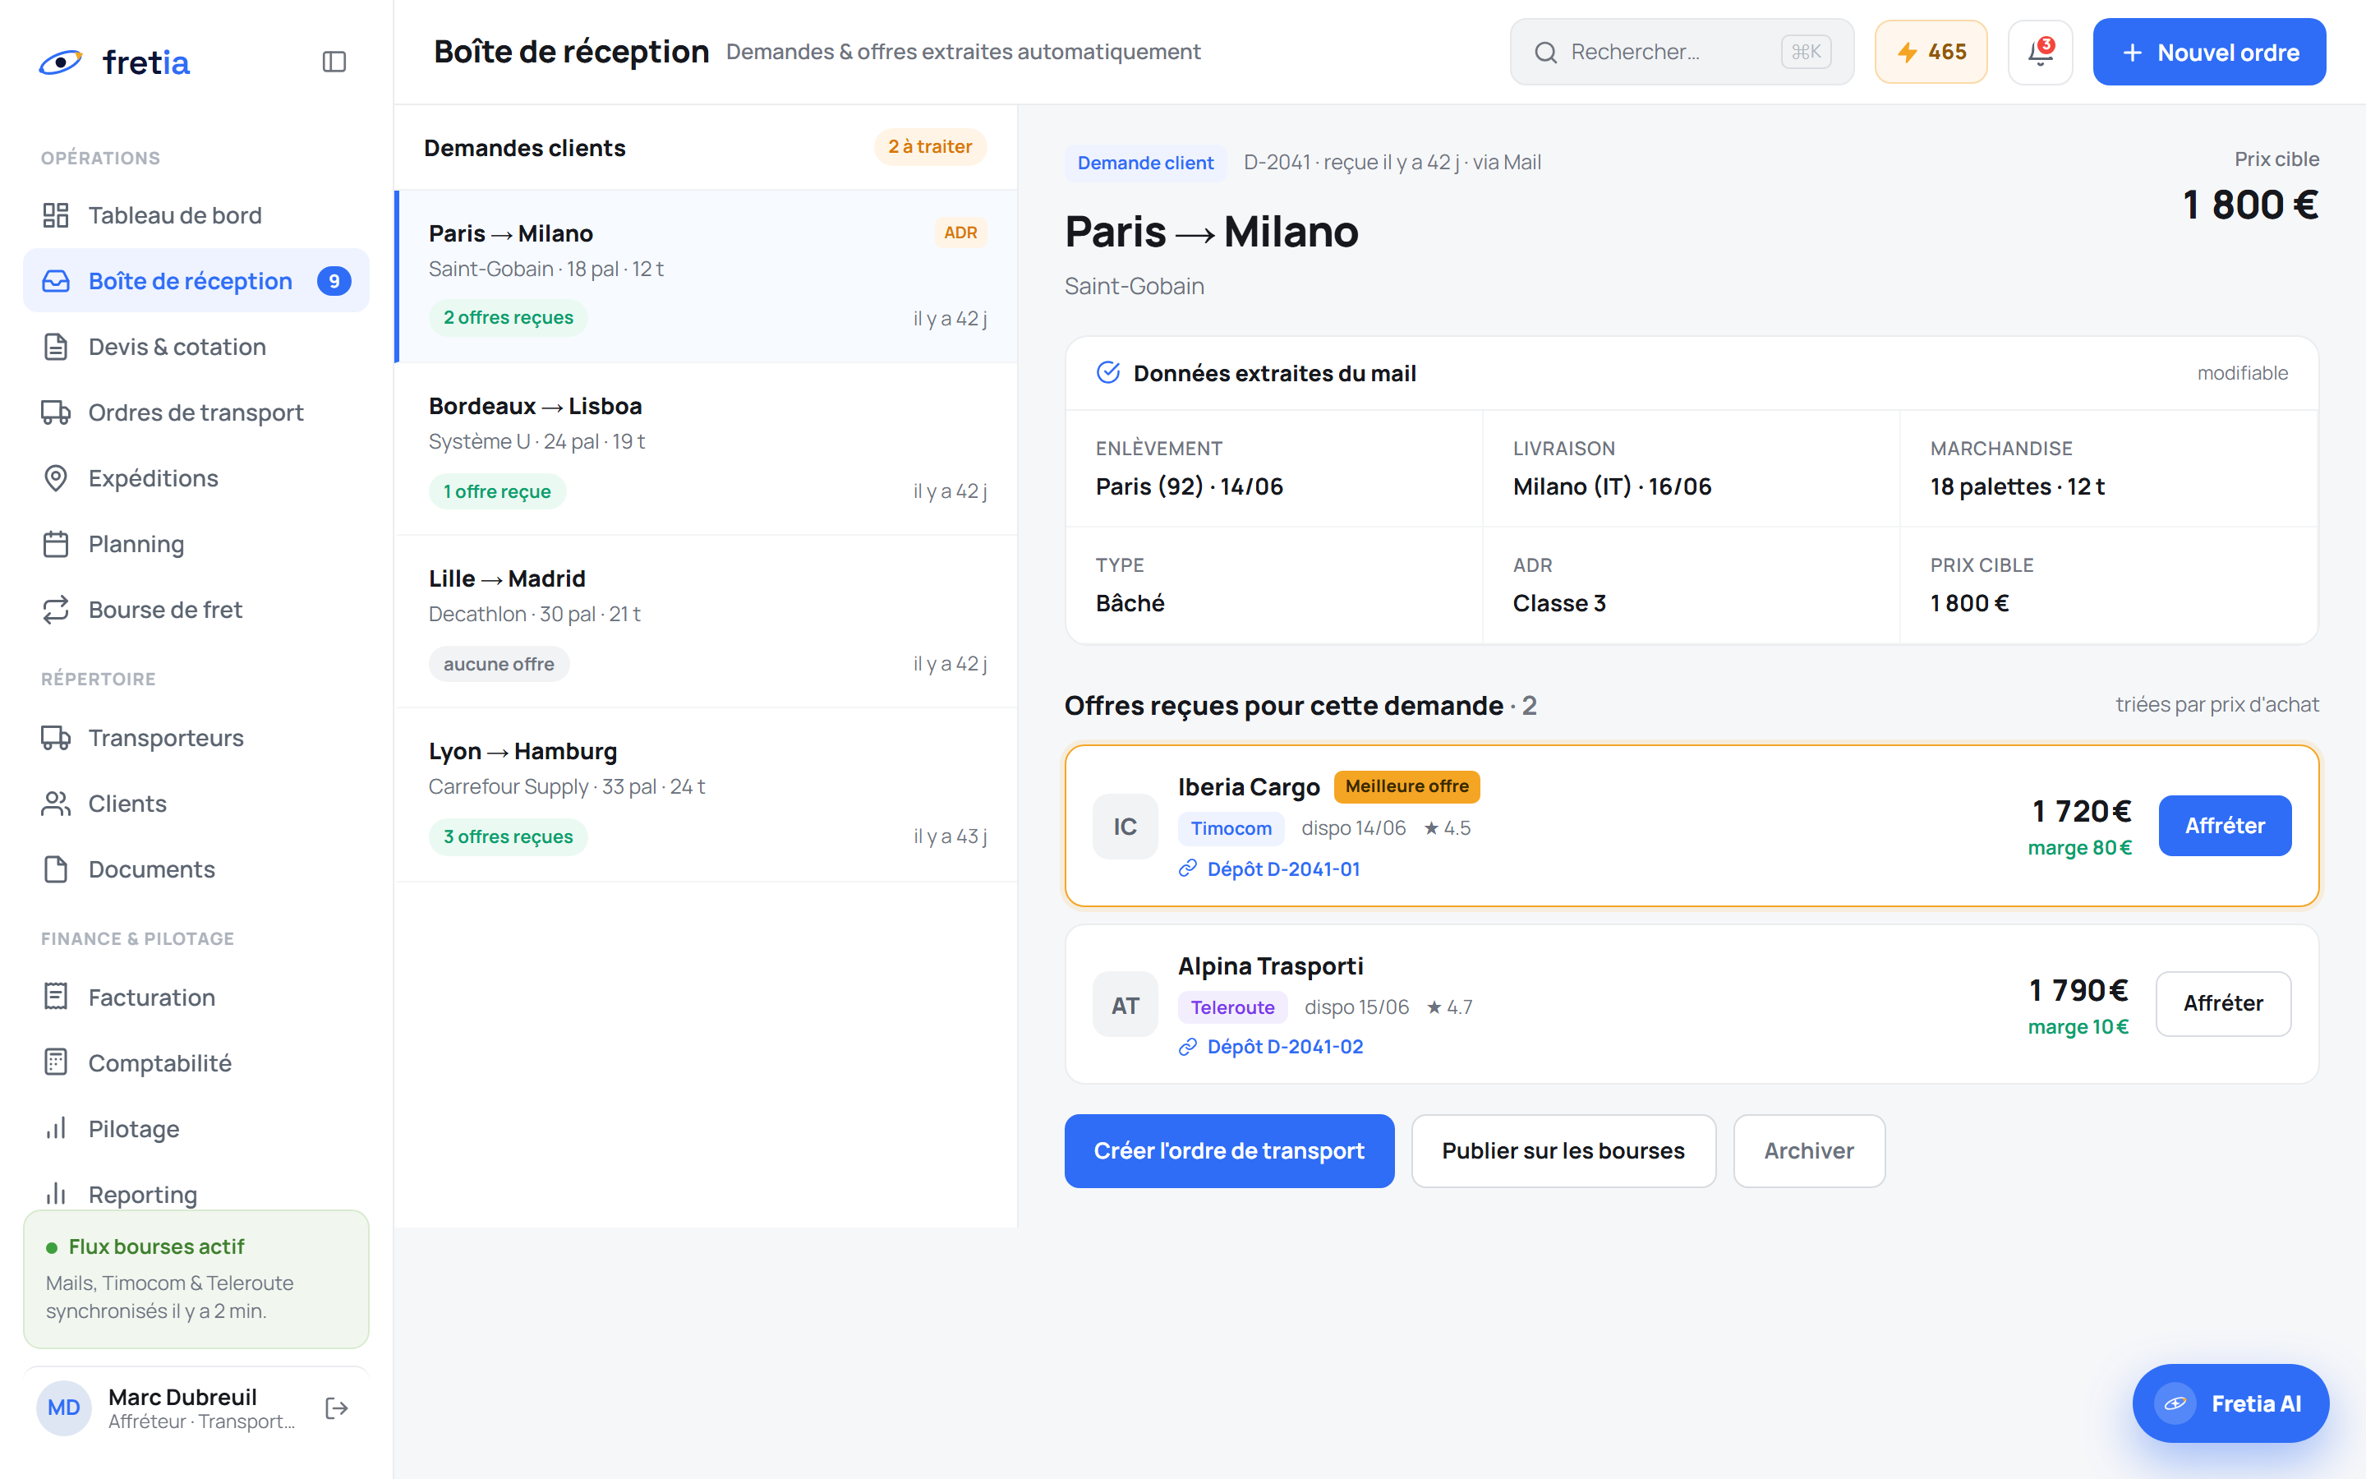Log out using icon beside Marc Dubreuil

click(336, 1408)
